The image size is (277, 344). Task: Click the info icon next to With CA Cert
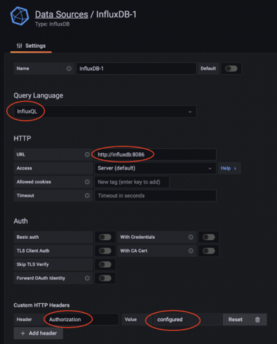tap(190, 251)
